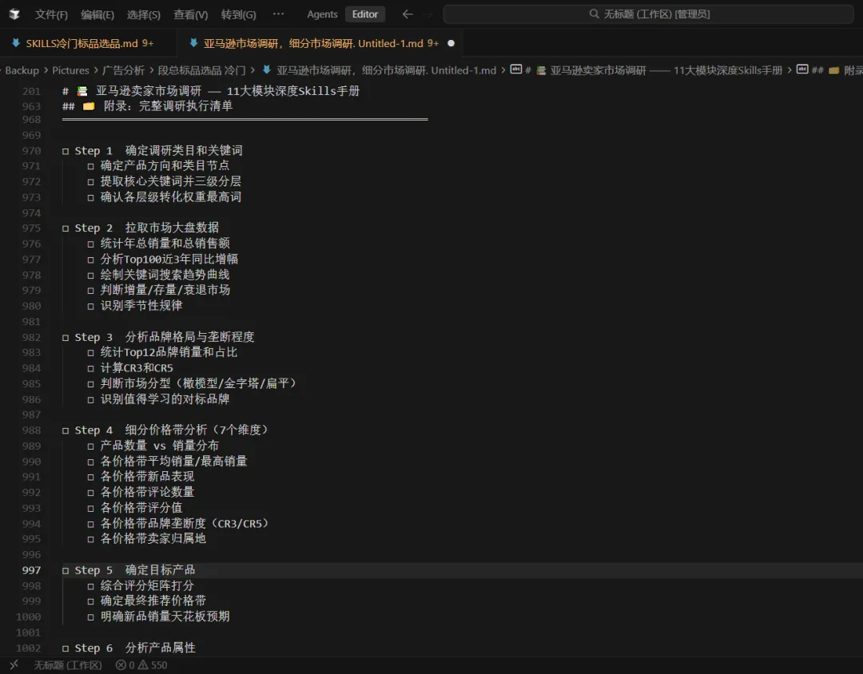
Task: Click text 分析Top100近3年同比增幅
Action: point(169,260)
